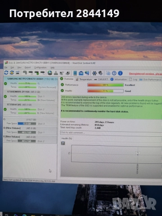This screenshot has height=216, width=162.
Task: Select the SAMSUNG MZ7PD128HCFV disk entry
Action: (31, 83)
